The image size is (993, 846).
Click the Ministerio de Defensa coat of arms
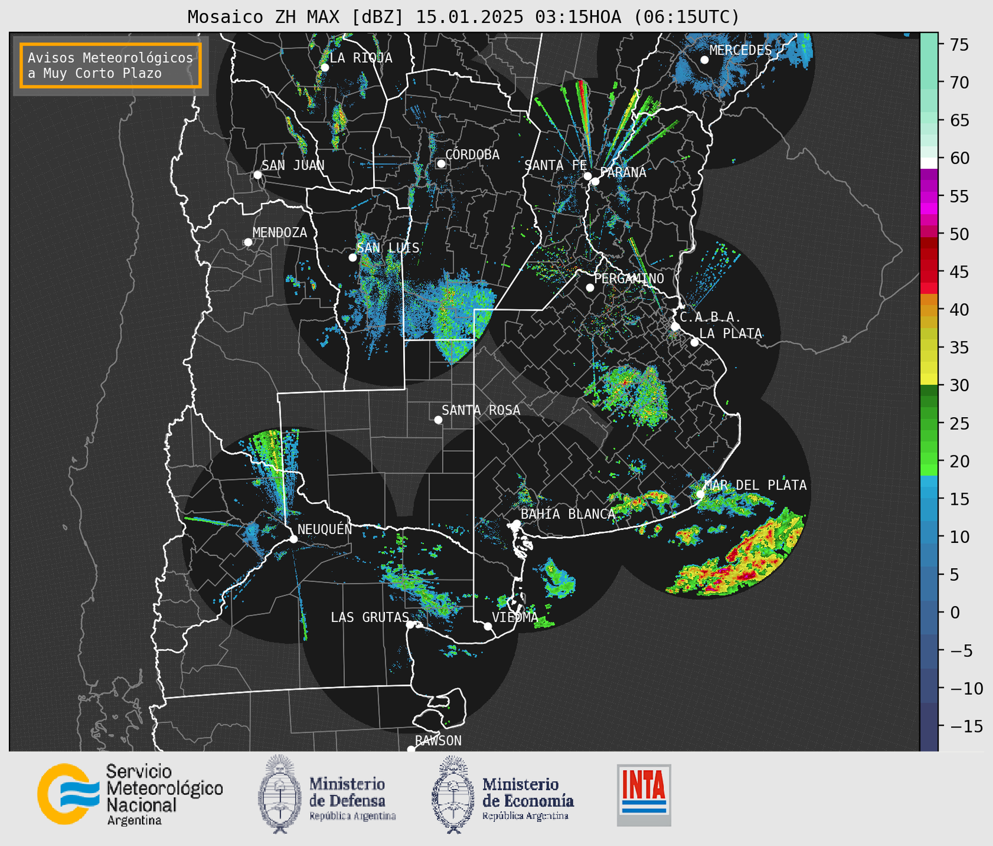tap(280, 794)
